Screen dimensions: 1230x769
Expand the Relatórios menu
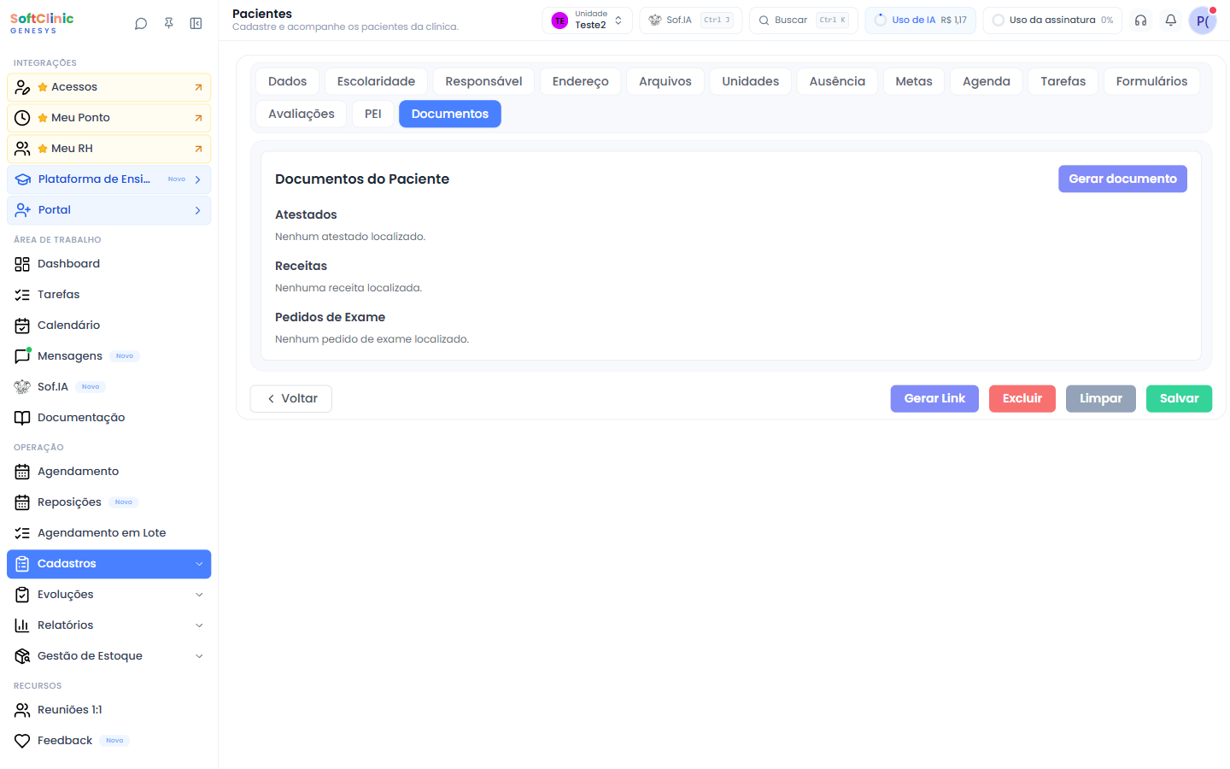[109, 625]
